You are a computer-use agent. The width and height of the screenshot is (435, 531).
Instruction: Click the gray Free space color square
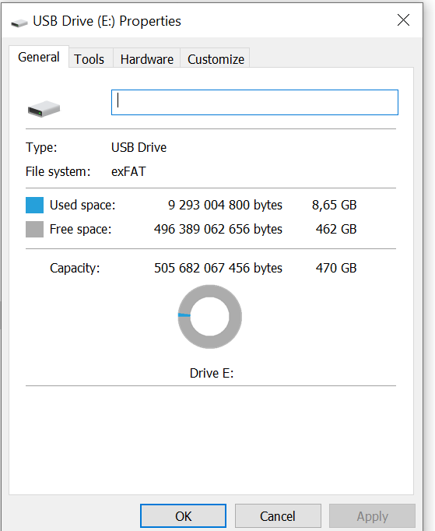pos(34,229)
